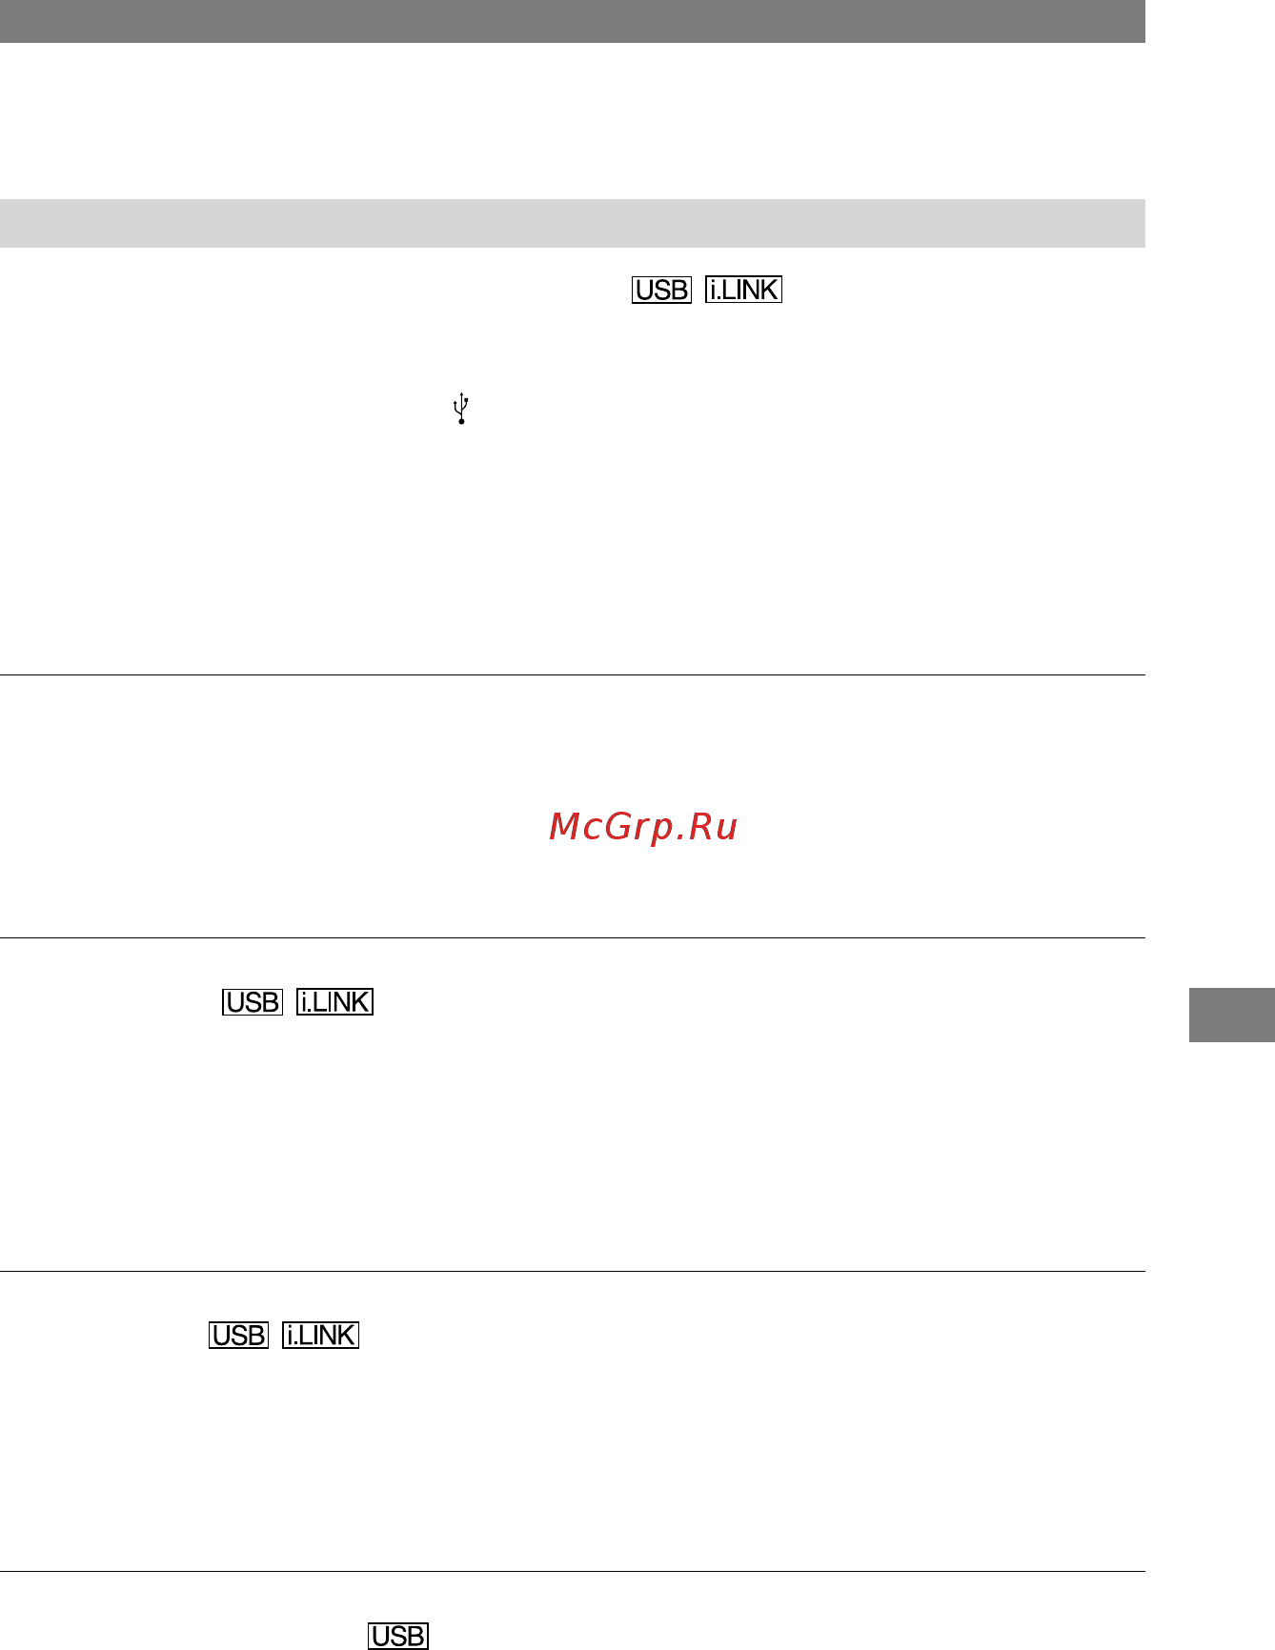
Task: Select the USB trident connector symbol
Action: click(x=461, y=408)
